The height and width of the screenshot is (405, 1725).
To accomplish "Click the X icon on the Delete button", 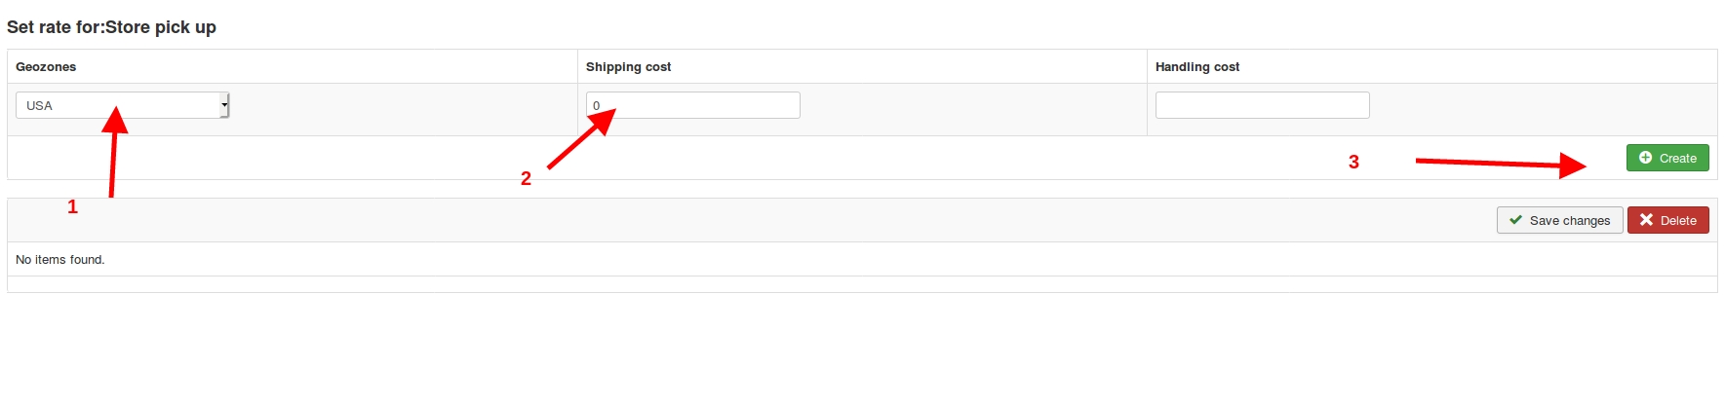I will [1646, 220].
